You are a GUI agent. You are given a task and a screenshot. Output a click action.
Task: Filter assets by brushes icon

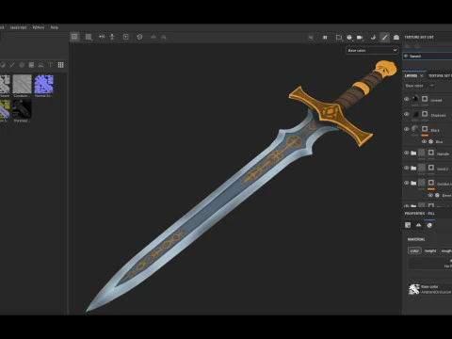click(12, 65)
